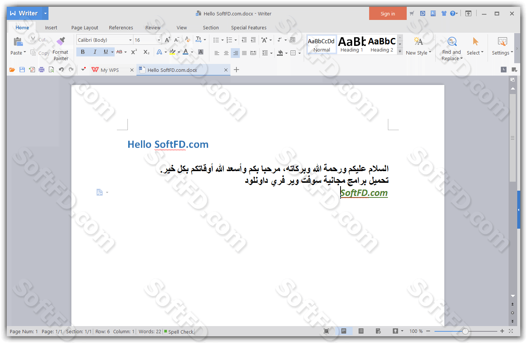Click SoftFD.com link in document
This screenshot has height=343, width=527.
364,193
